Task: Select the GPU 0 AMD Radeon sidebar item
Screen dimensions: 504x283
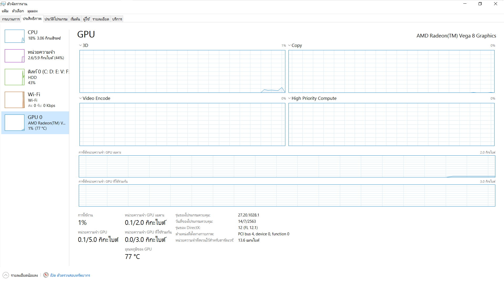Action: click(x=35, y=123)
